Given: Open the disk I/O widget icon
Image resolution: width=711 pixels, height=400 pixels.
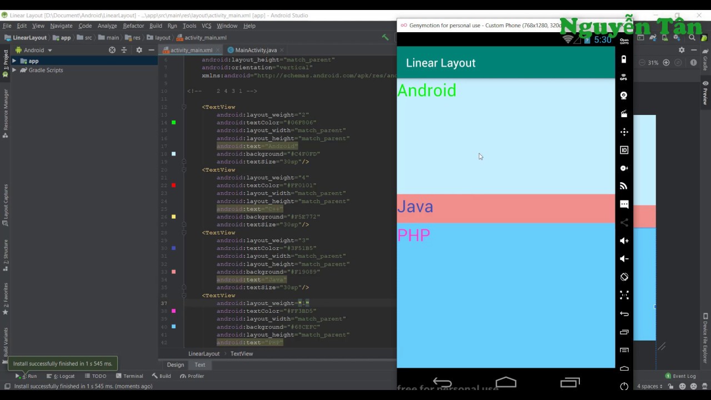Looking at the screenshot, I should tap(624, 168).
